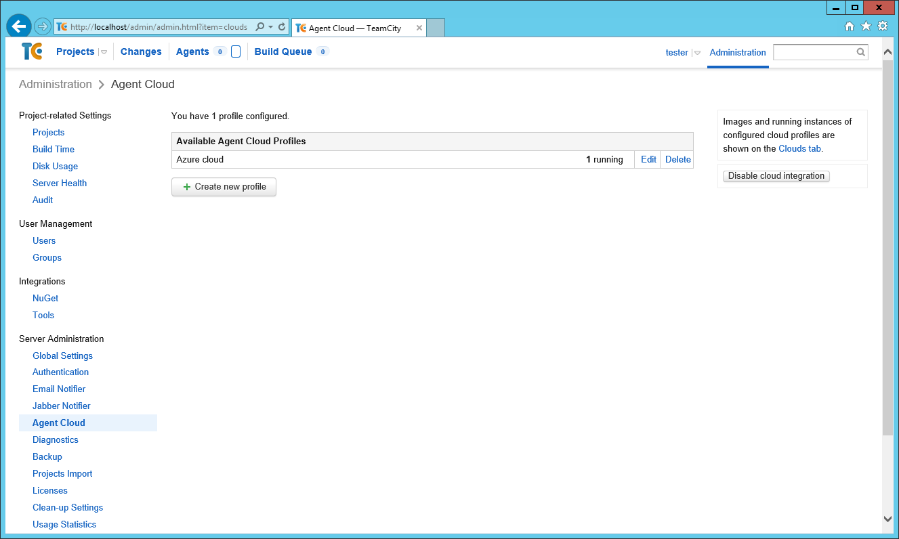The width and height of the screenshot is (899, 539).
Task: Click the search magnifier in TeamCity search box
Action: click(861, 52)
